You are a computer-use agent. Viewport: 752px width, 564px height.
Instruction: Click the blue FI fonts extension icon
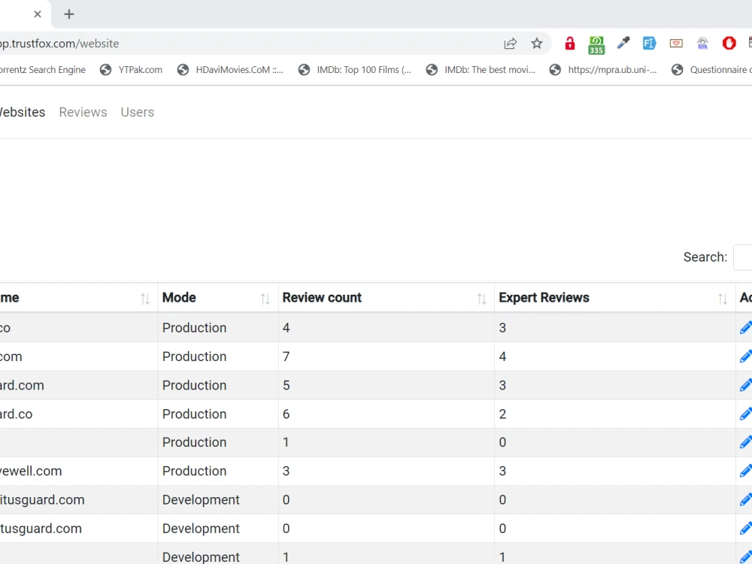tap(649, 43)
